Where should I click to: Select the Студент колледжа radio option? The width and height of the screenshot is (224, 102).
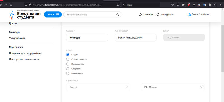pos(68,59)
